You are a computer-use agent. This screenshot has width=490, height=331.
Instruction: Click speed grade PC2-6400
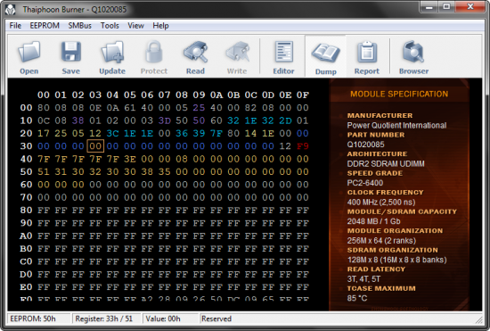pos(365,183)
